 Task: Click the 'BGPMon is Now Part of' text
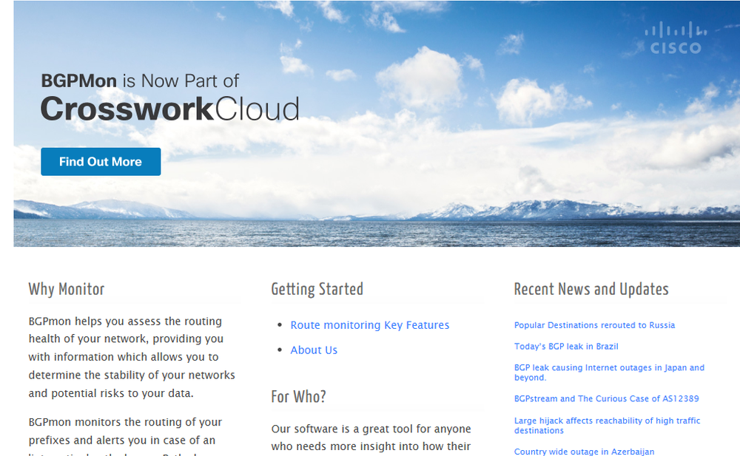[x=140, y=81]
